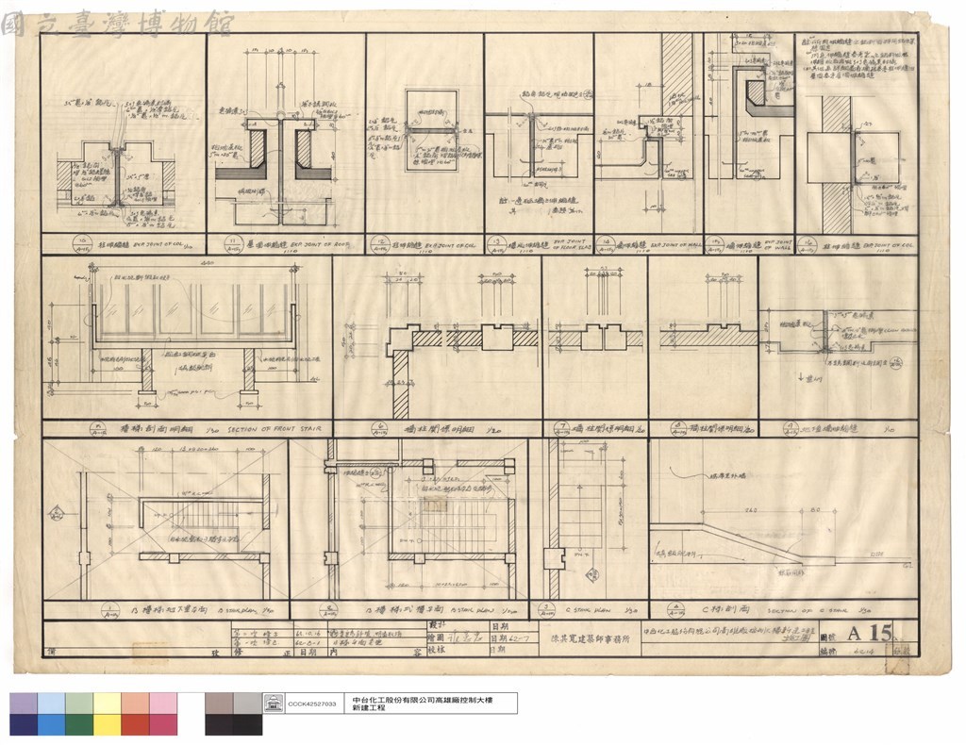Select the bright yellow color swatch
The height and width of the screenshot is (745, 966).
point(108,724)
